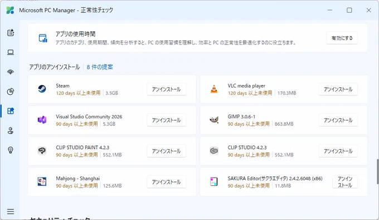
Task: Click the アプリのアンインストール section title
Action: (55, 67)
